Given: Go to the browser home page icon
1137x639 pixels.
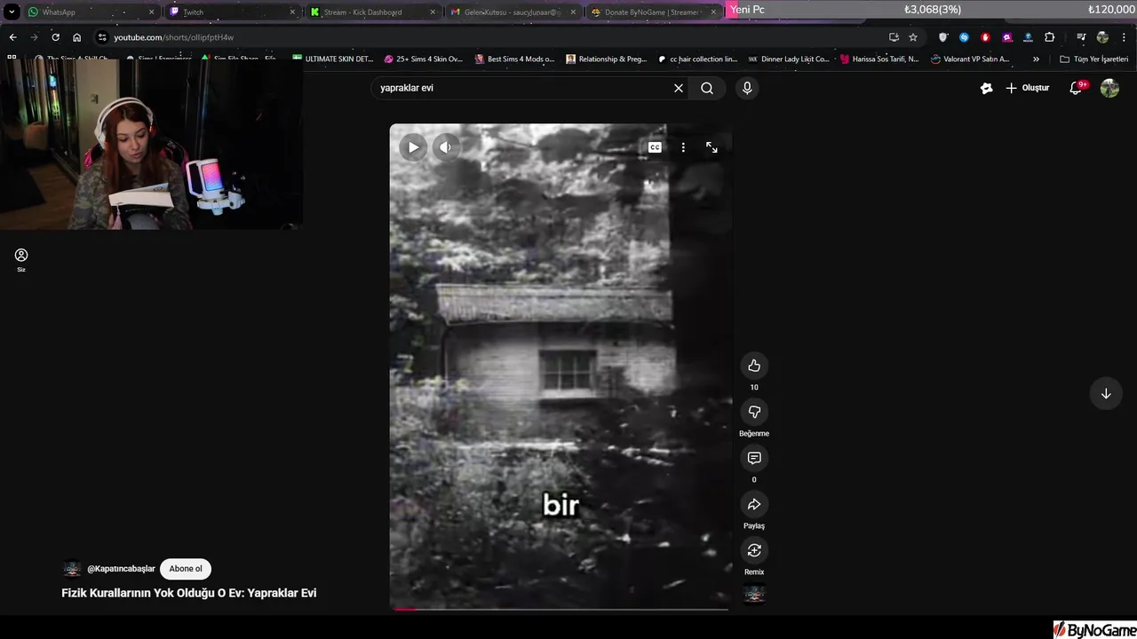Looking at the screenshot, I should point(76,37).
